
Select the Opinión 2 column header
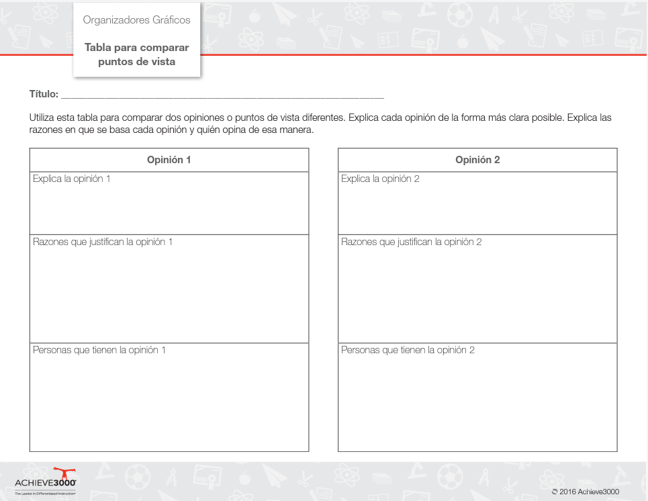477,160
